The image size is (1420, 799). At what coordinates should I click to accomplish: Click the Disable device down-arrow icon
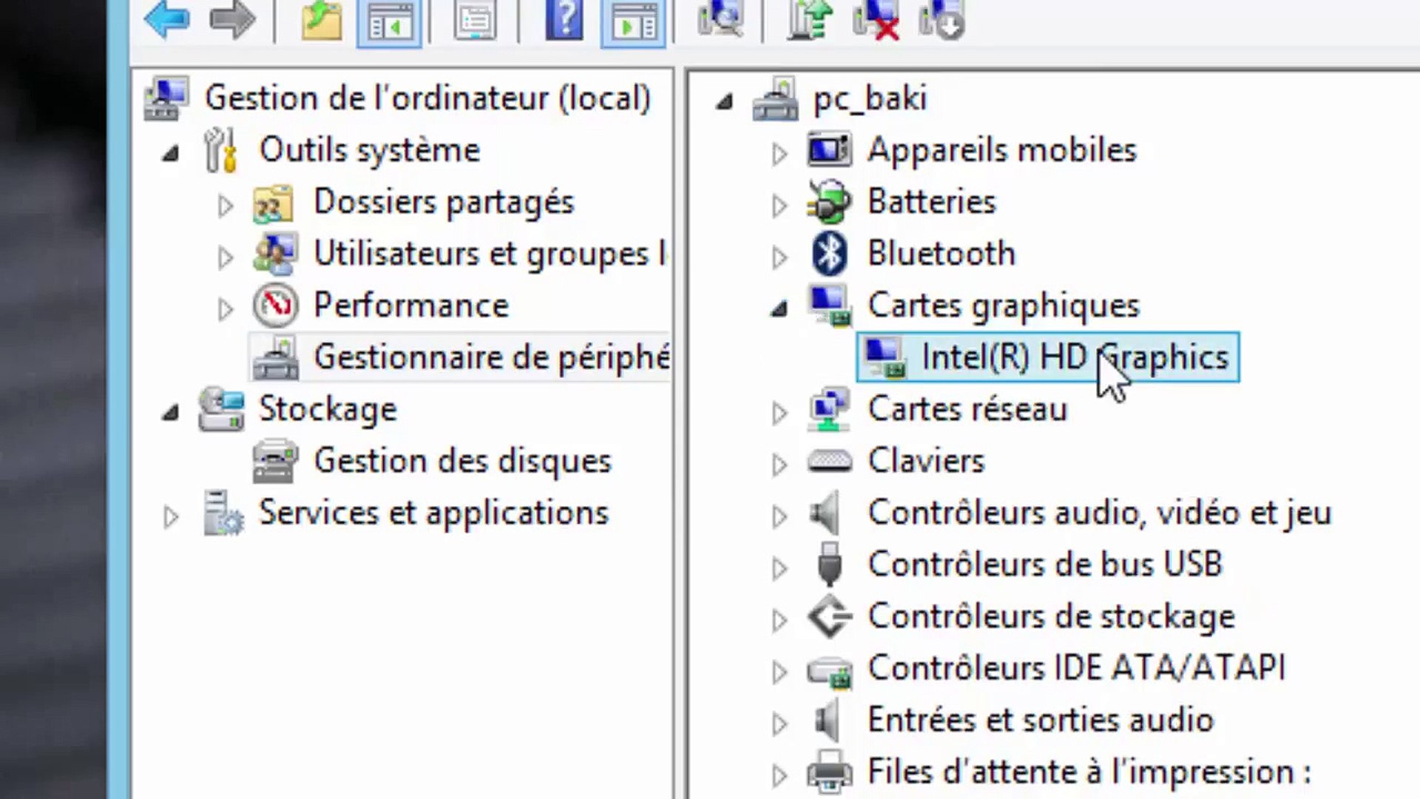click(941, 20)
